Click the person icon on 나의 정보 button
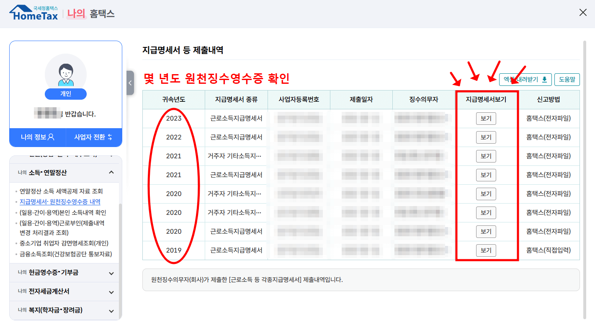 pyautogui.click(x=51, y=137)
